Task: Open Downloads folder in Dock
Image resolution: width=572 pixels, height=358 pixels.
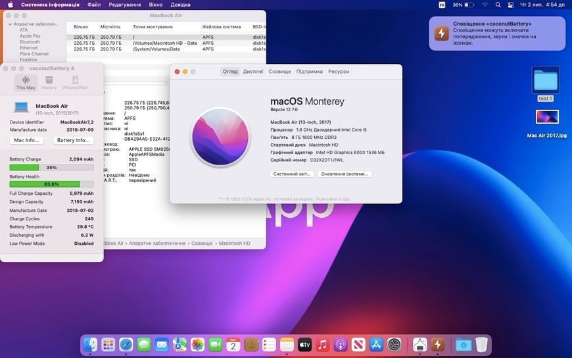Action: (x=464, y=344)
